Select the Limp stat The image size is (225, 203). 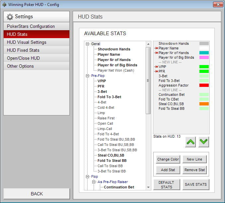tap(101, 113)
